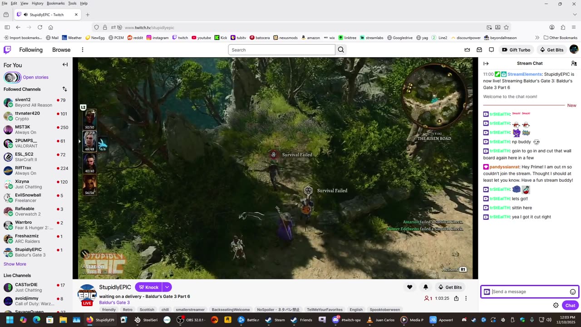Open ESL_SC2 channel in sidebar
This screenshot has width=581, height=327.
[35, 157]
